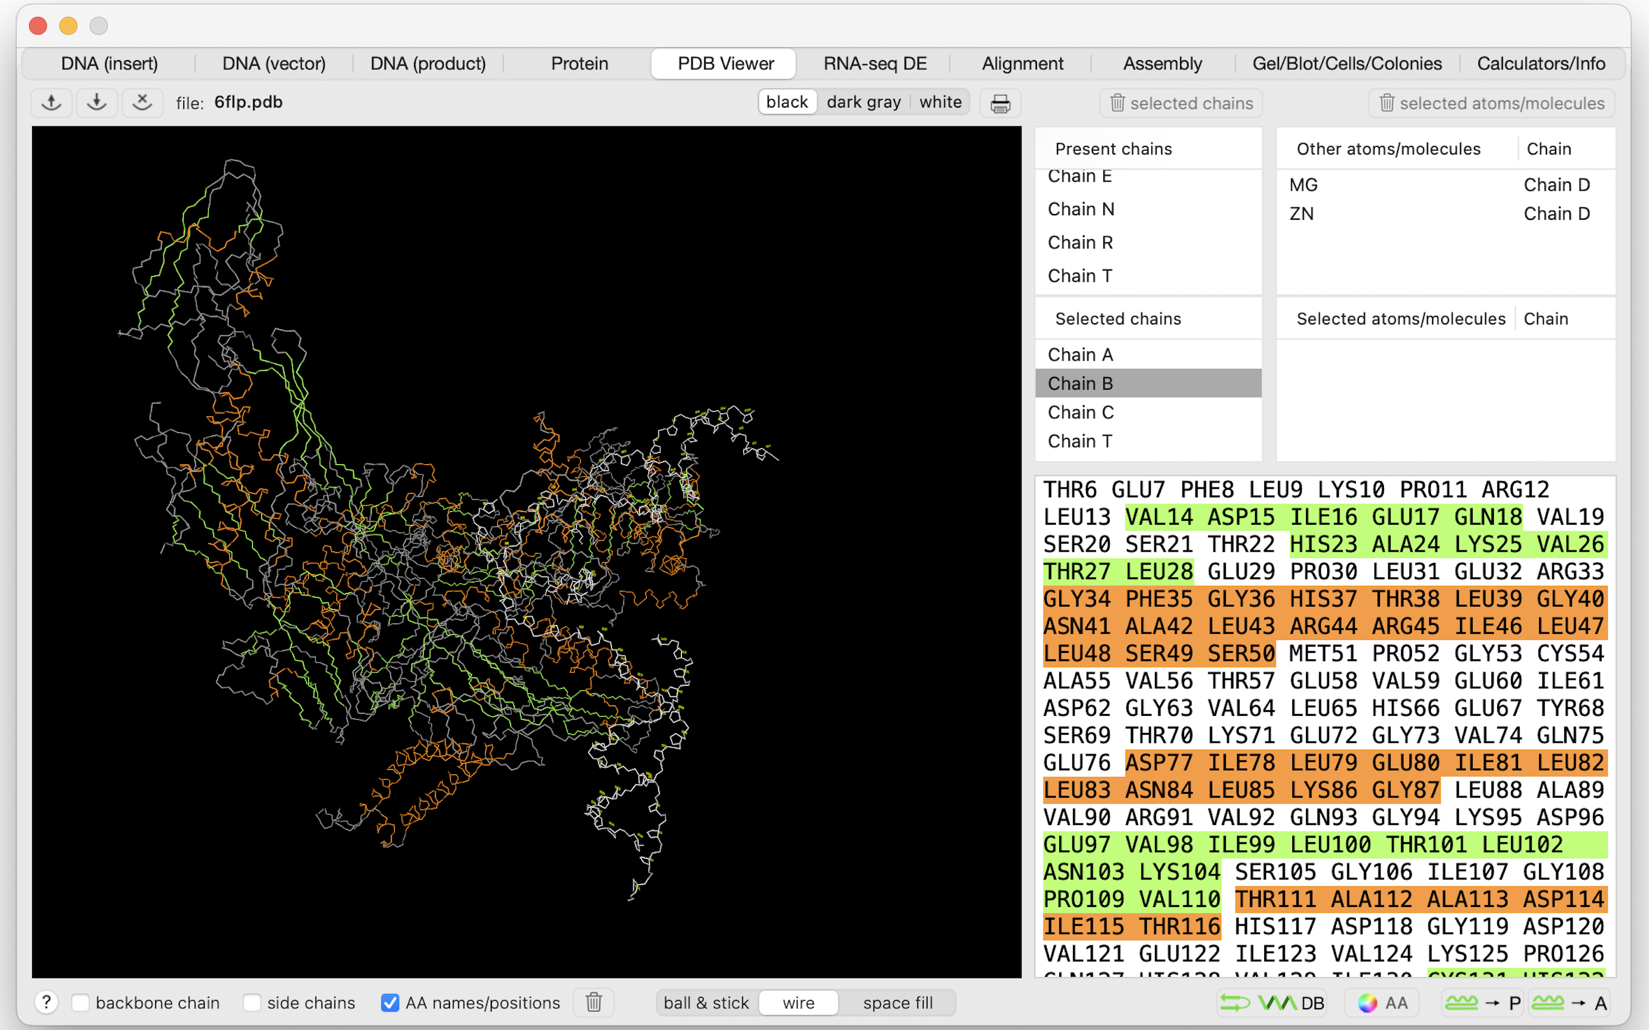Click orange residue THR111 in sequence
Screen dimensions: 1649x1030
pos(1276,899)
